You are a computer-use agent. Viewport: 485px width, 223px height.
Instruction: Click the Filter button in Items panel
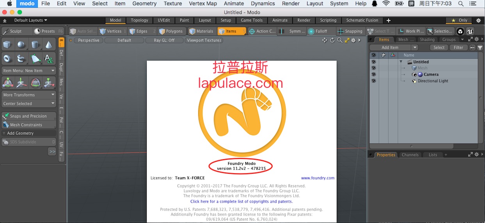pos(458,48)
